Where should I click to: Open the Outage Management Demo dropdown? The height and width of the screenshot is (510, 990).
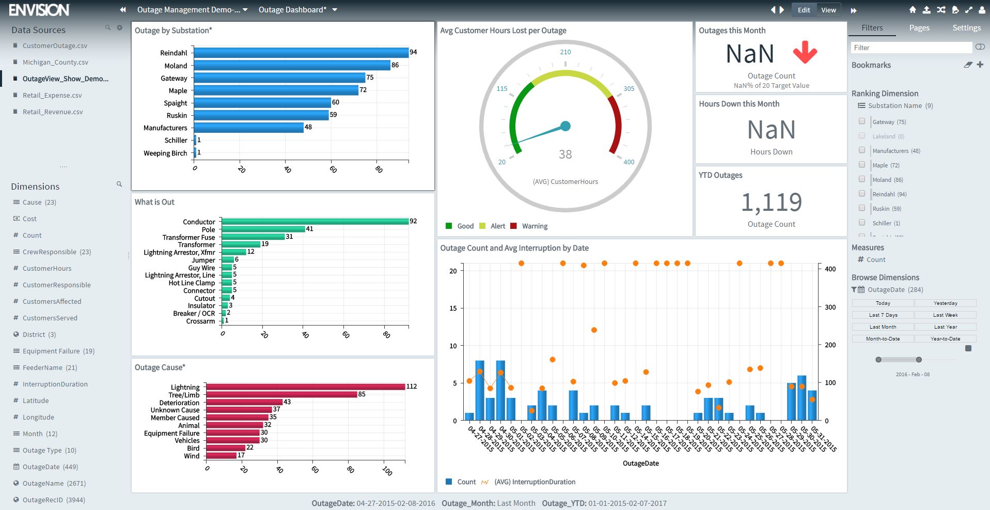(x=193, y=10)
